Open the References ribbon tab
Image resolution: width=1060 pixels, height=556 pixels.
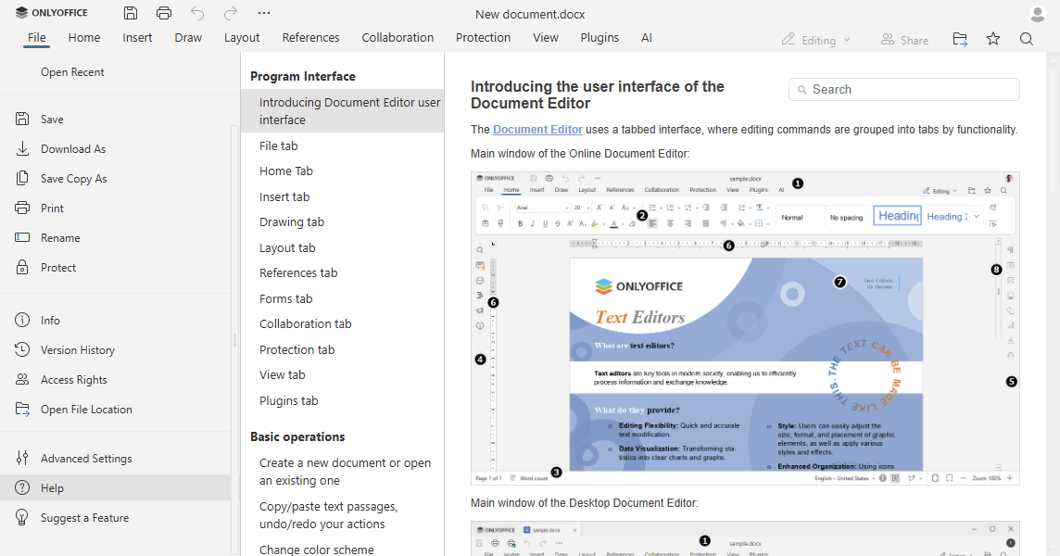[x=311, y=38]
